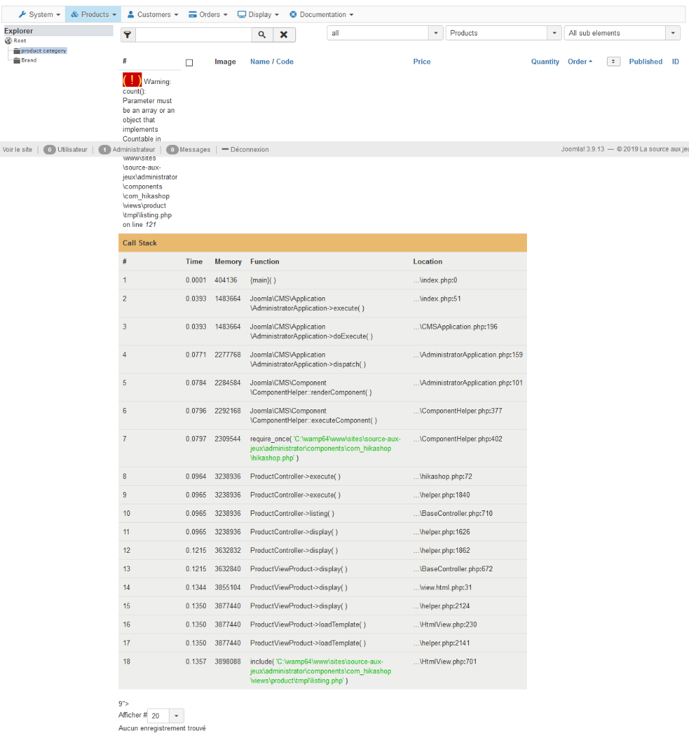This screenshot has width=689, height=738.
Task: Sort by Name column header
Action: pos(260,61)
